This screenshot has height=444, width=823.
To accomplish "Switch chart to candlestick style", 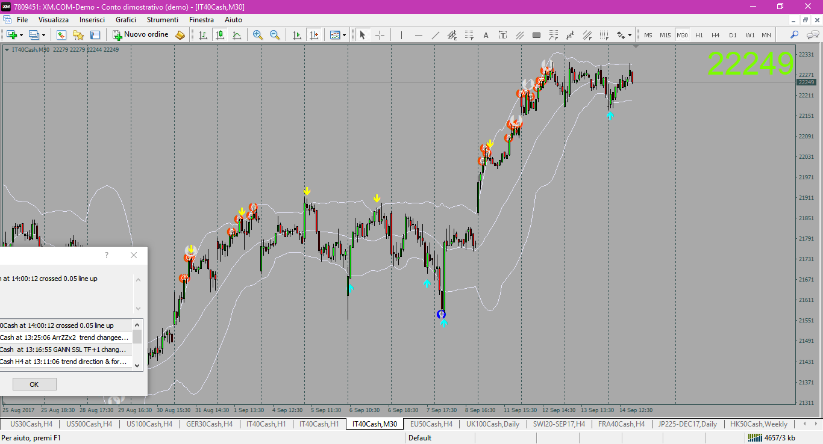I will pos(220,35).
